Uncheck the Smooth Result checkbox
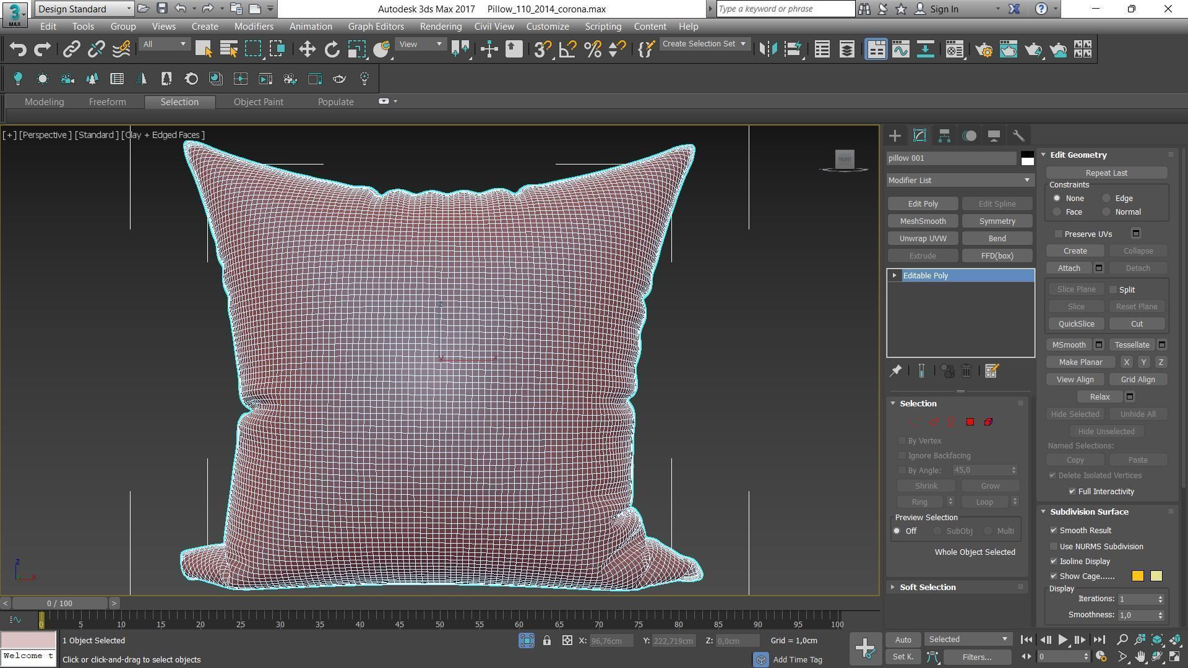1188x668 pixels. [1054, 531]
